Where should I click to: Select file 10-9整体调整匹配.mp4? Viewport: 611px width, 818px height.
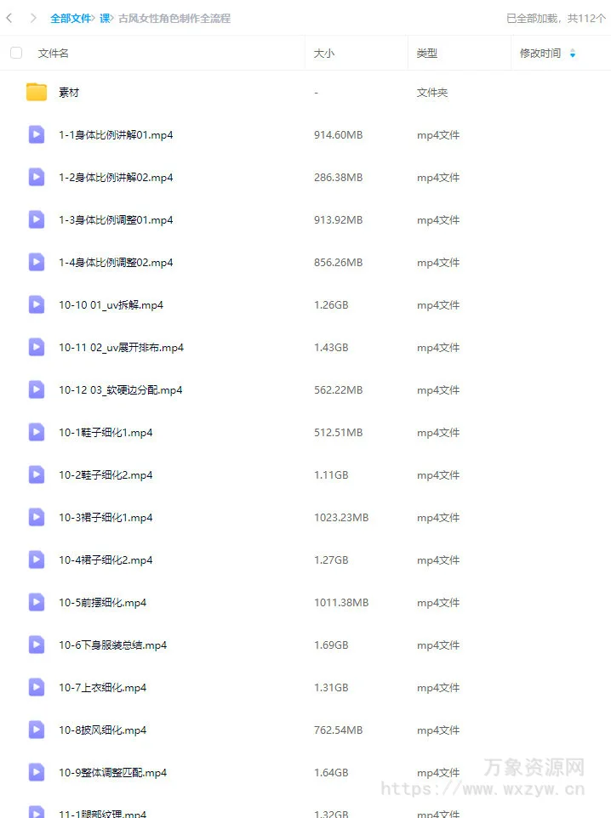pos(305,773)
